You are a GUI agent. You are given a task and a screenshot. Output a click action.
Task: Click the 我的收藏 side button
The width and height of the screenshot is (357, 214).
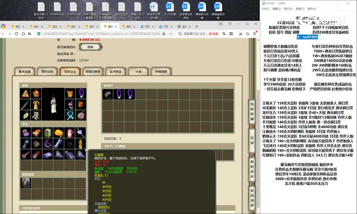coord(252,111)
